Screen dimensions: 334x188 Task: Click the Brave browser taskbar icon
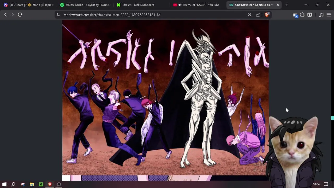(x=50, y=184)
